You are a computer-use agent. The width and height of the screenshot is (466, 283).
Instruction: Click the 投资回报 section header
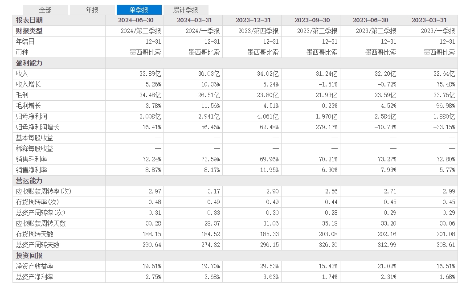click(x=29, y=256)
